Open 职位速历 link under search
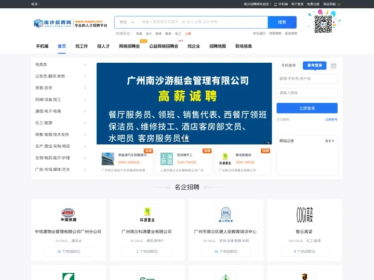 259,33
